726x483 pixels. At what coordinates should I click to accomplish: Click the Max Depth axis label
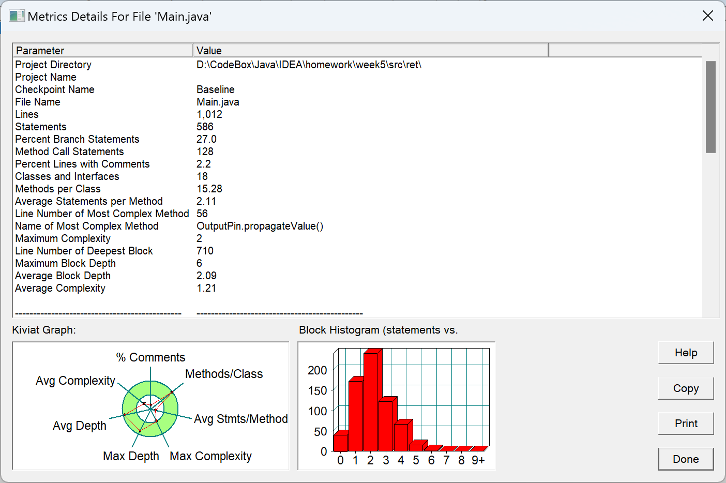131,456
